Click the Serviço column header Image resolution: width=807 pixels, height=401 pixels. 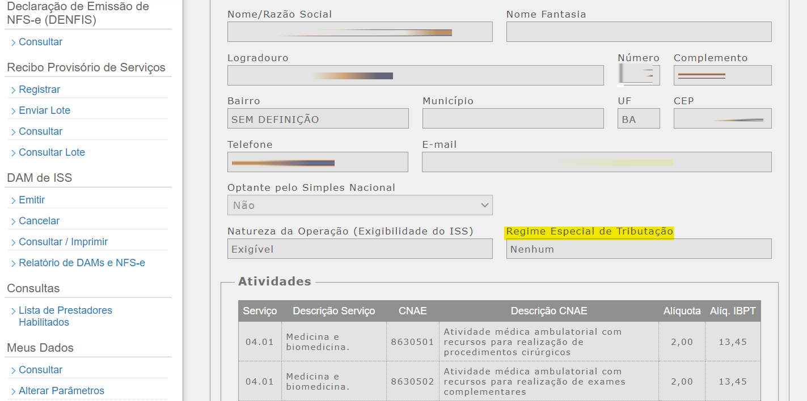[x=260, y=311]
